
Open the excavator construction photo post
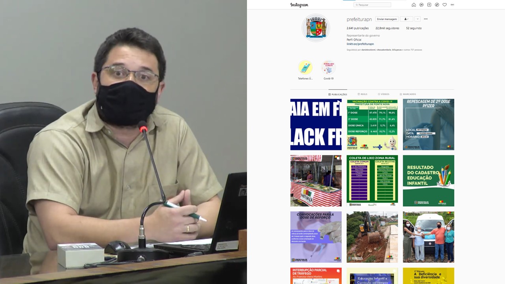point(372,237)
